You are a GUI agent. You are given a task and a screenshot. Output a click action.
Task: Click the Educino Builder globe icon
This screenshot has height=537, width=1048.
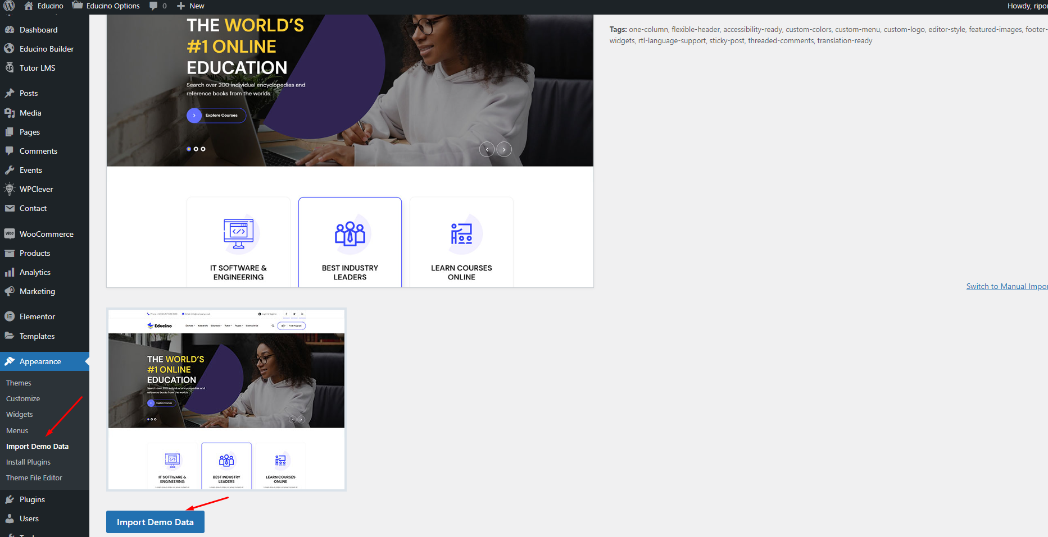coord(10,49)
